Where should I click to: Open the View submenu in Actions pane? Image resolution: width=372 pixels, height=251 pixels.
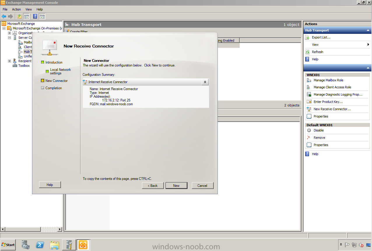point(337,45)
